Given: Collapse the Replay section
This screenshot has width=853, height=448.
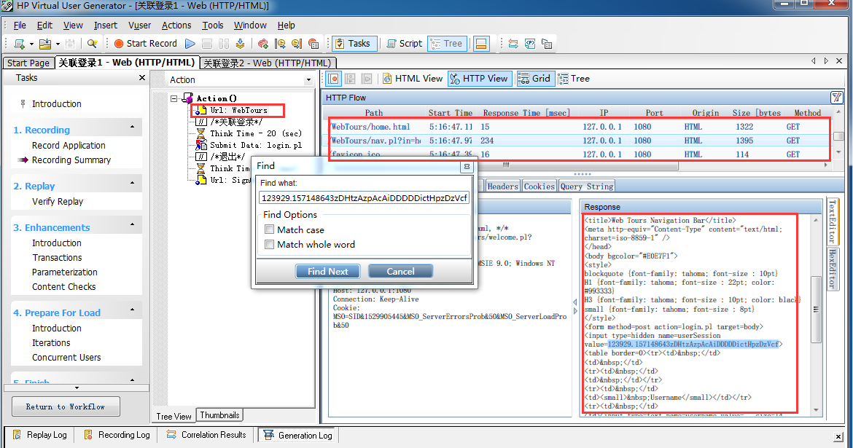Looking at the screenshot, I should coord(132,183).
